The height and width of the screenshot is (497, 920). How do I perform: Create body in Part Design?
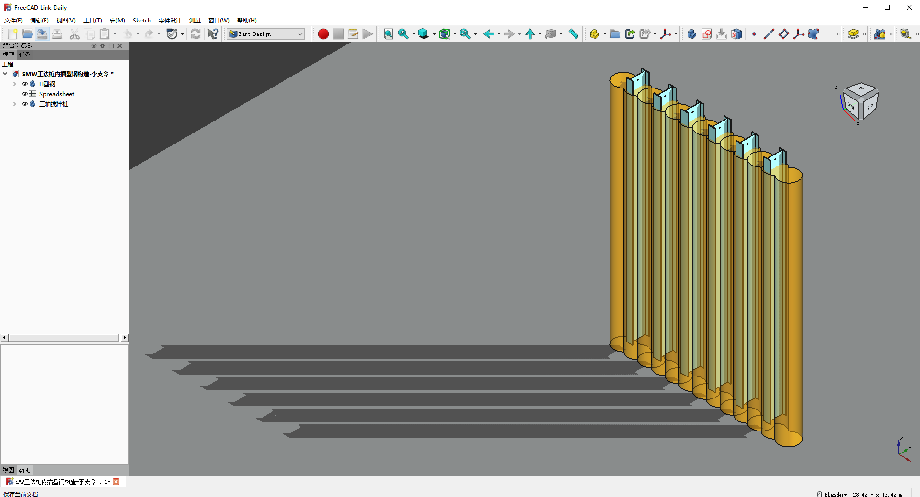pyautogui.click(x=692, y=34)
